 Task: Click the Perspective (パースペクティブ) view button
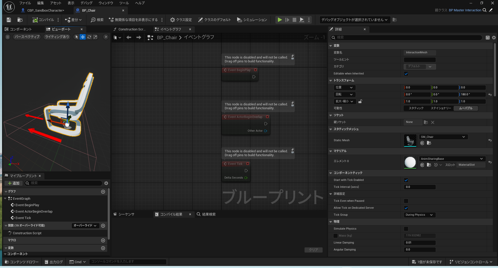27,37
